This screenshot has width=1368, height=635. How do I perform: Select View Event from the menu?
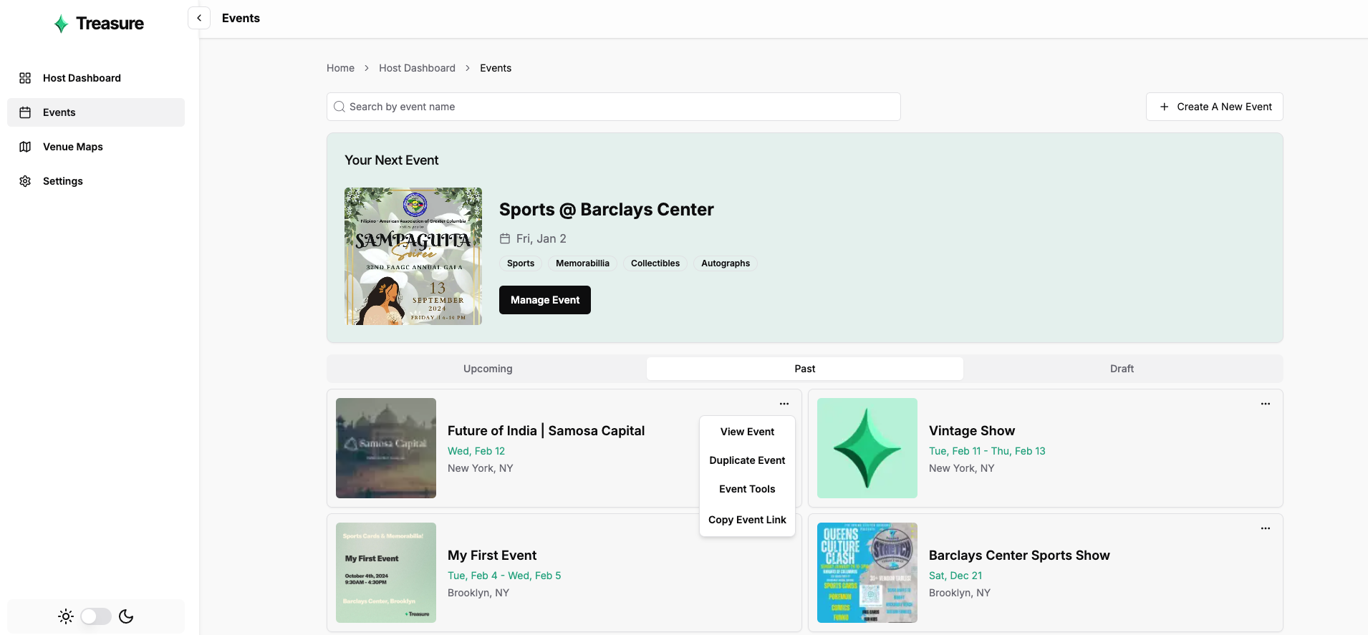click(747, 432)
